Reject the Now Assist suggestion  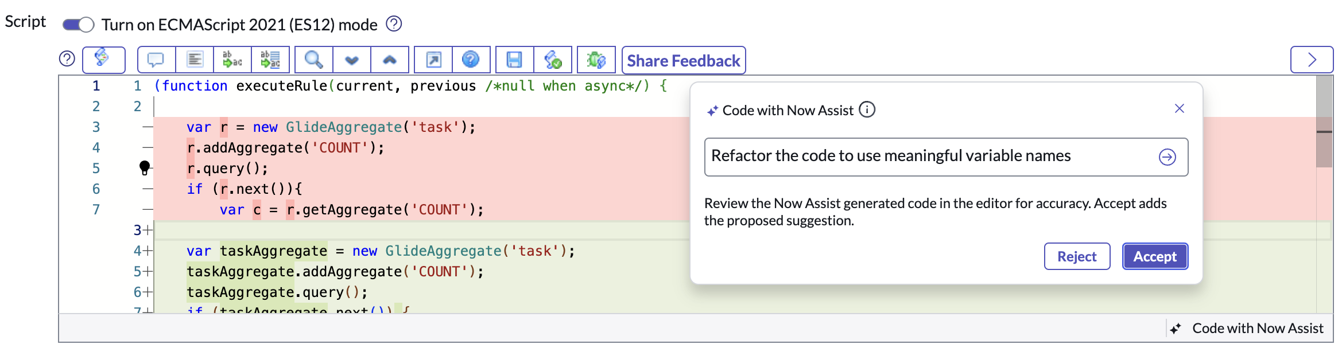point(1077,256)
